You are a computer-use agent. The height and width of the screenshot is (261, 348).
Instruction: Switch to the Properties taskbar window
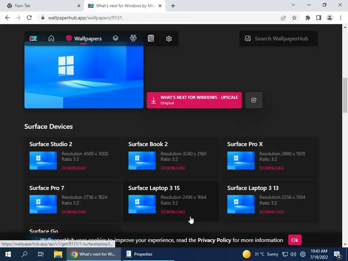coord(148,254)
